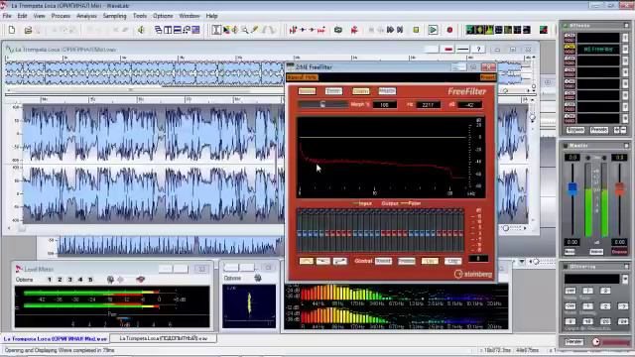Click the blue left master fader
Viewport: 635px width, 357px height.
coord(572,189)
